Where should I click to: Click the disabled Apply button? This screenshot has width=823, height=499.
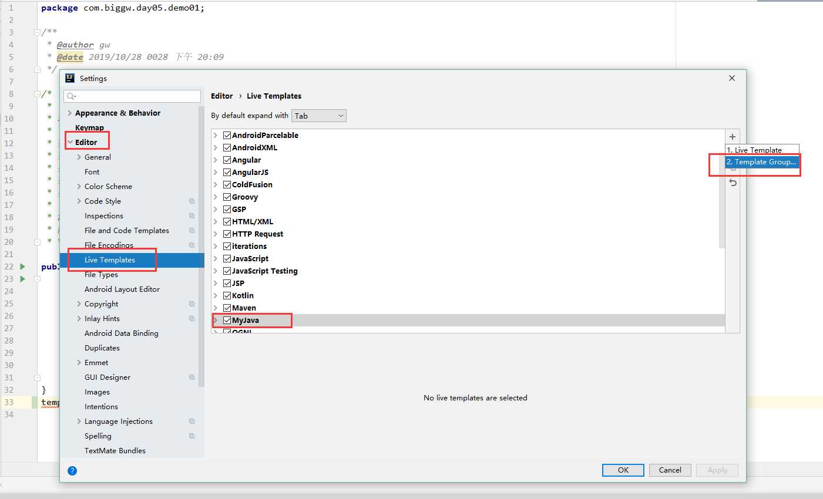pyautogui.click(x=717, y=470)
